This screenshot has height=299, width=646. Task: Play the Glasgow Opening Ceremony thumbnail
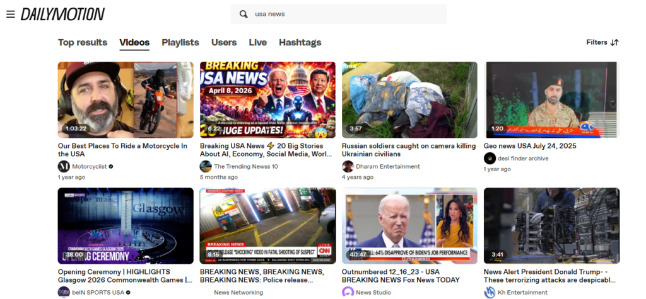point(126,226)
